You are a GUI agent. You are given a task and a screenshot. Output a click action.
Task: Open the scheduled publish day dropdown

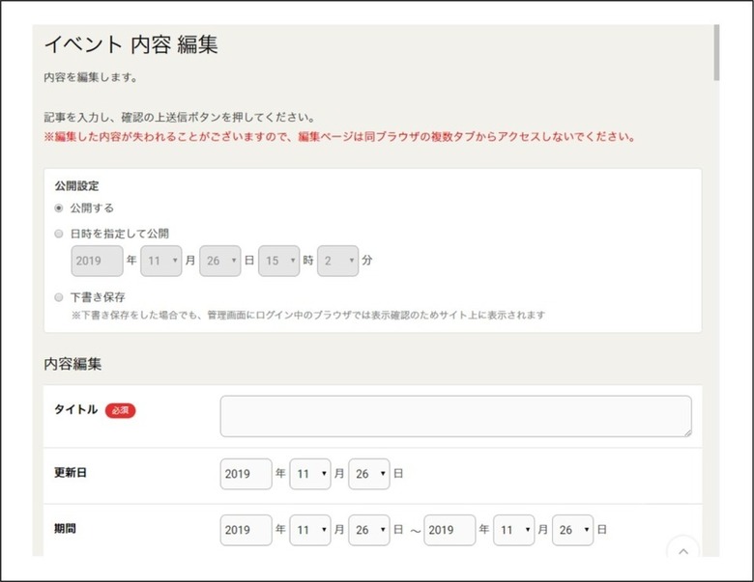coord(220,261)
